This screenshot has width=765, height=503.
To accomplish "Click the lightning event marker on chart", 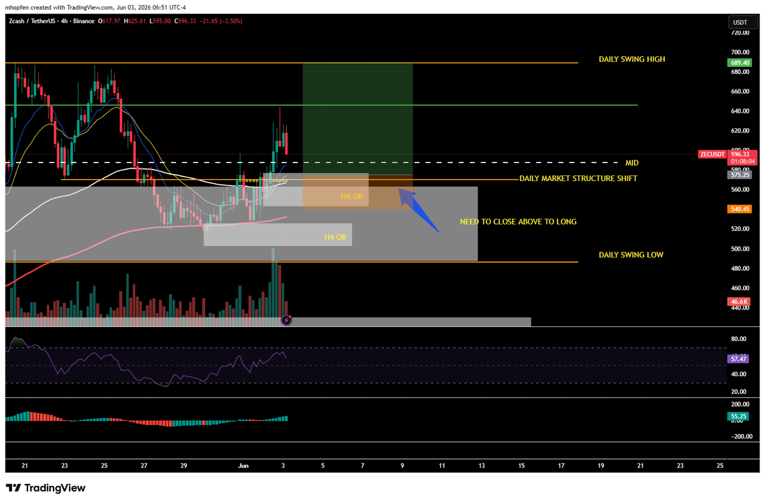I will (286, 320).
